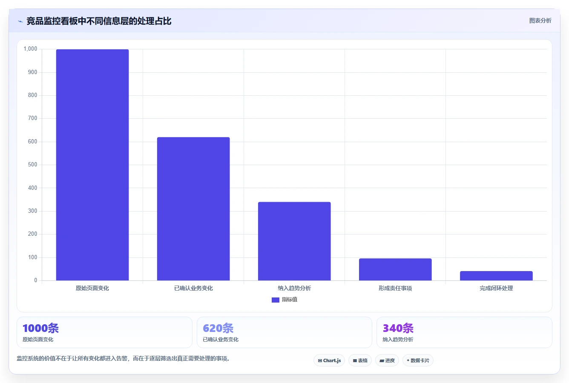Image resolution: width=569 pixels, height=383 pixels.
Task: Click the 原始页面变化 x-axis label
Action: [x=92, y=288]
